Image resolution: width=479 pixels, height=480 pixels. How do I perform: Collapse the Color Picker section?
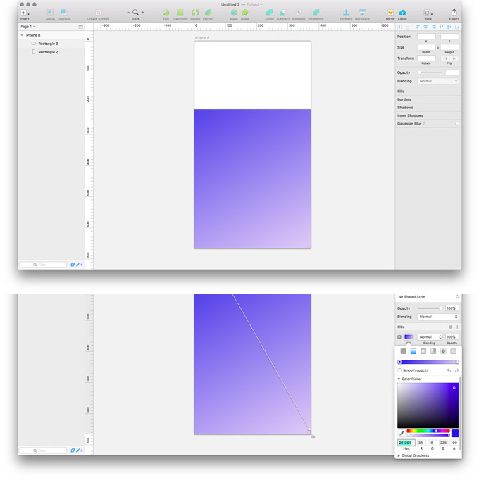(x=399, y=379)
